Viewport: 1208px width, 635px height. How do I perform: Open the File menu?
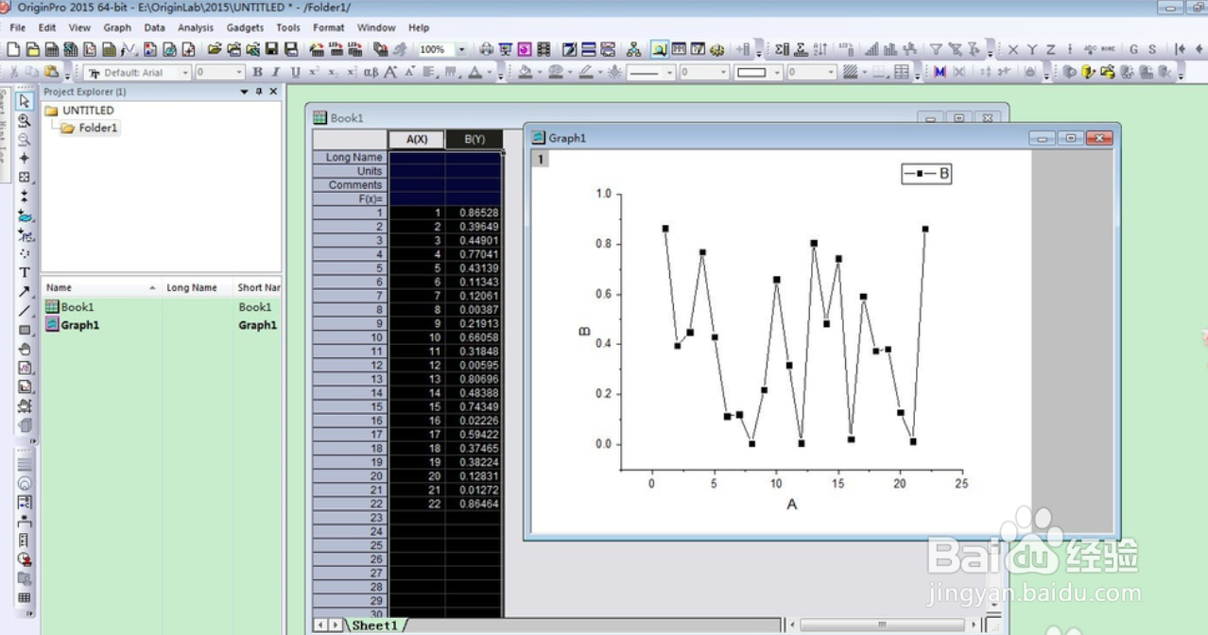click(17, 27)
